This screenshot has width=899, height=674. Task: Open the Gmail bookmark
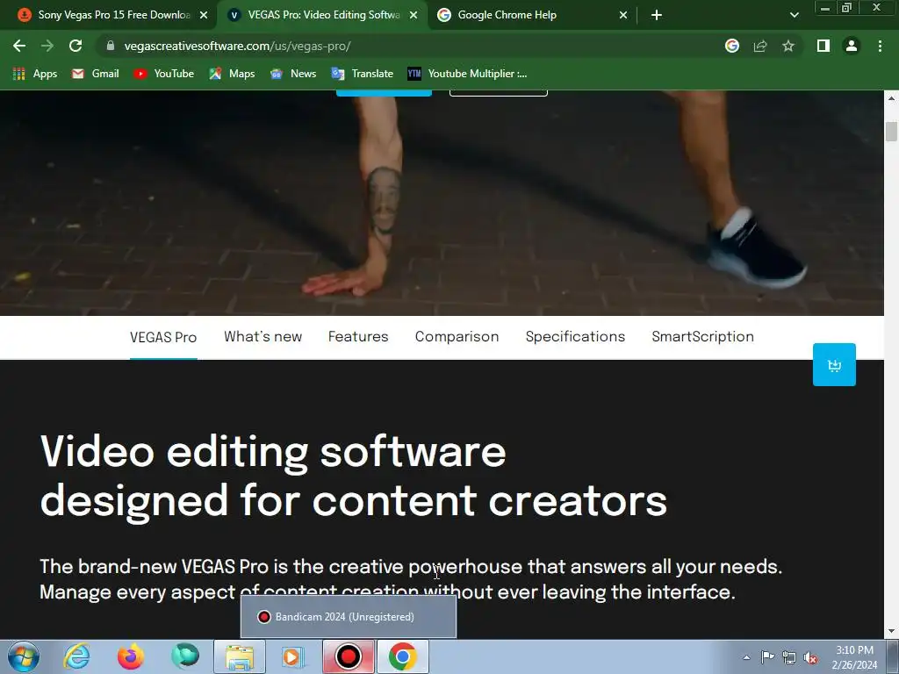[x=95, y=74]
